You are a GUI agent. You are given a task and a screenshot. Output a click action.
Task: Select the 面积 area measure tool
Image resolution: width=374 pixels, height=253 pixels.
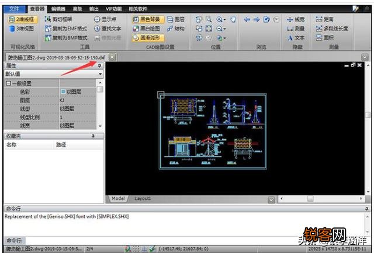point(324,38)
